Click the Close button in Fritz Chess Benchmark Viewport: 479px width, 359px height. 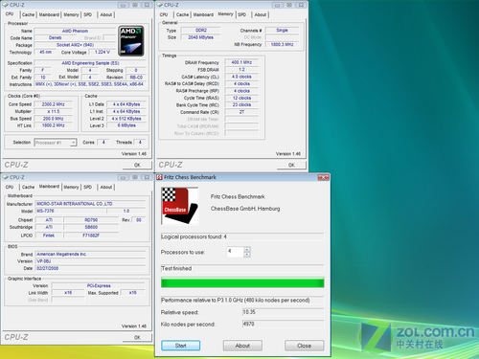(304, 346)
